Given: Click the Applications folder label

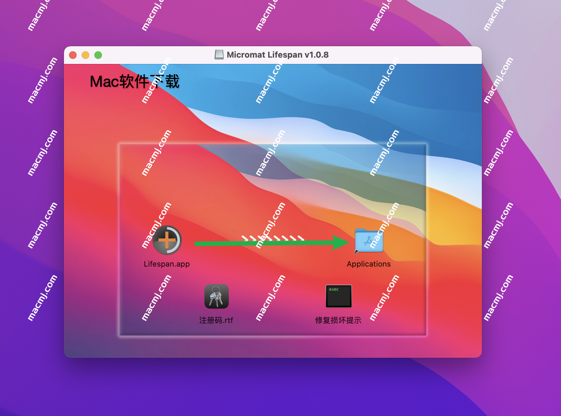Looking at the screenshot, I should pos(369,264).
